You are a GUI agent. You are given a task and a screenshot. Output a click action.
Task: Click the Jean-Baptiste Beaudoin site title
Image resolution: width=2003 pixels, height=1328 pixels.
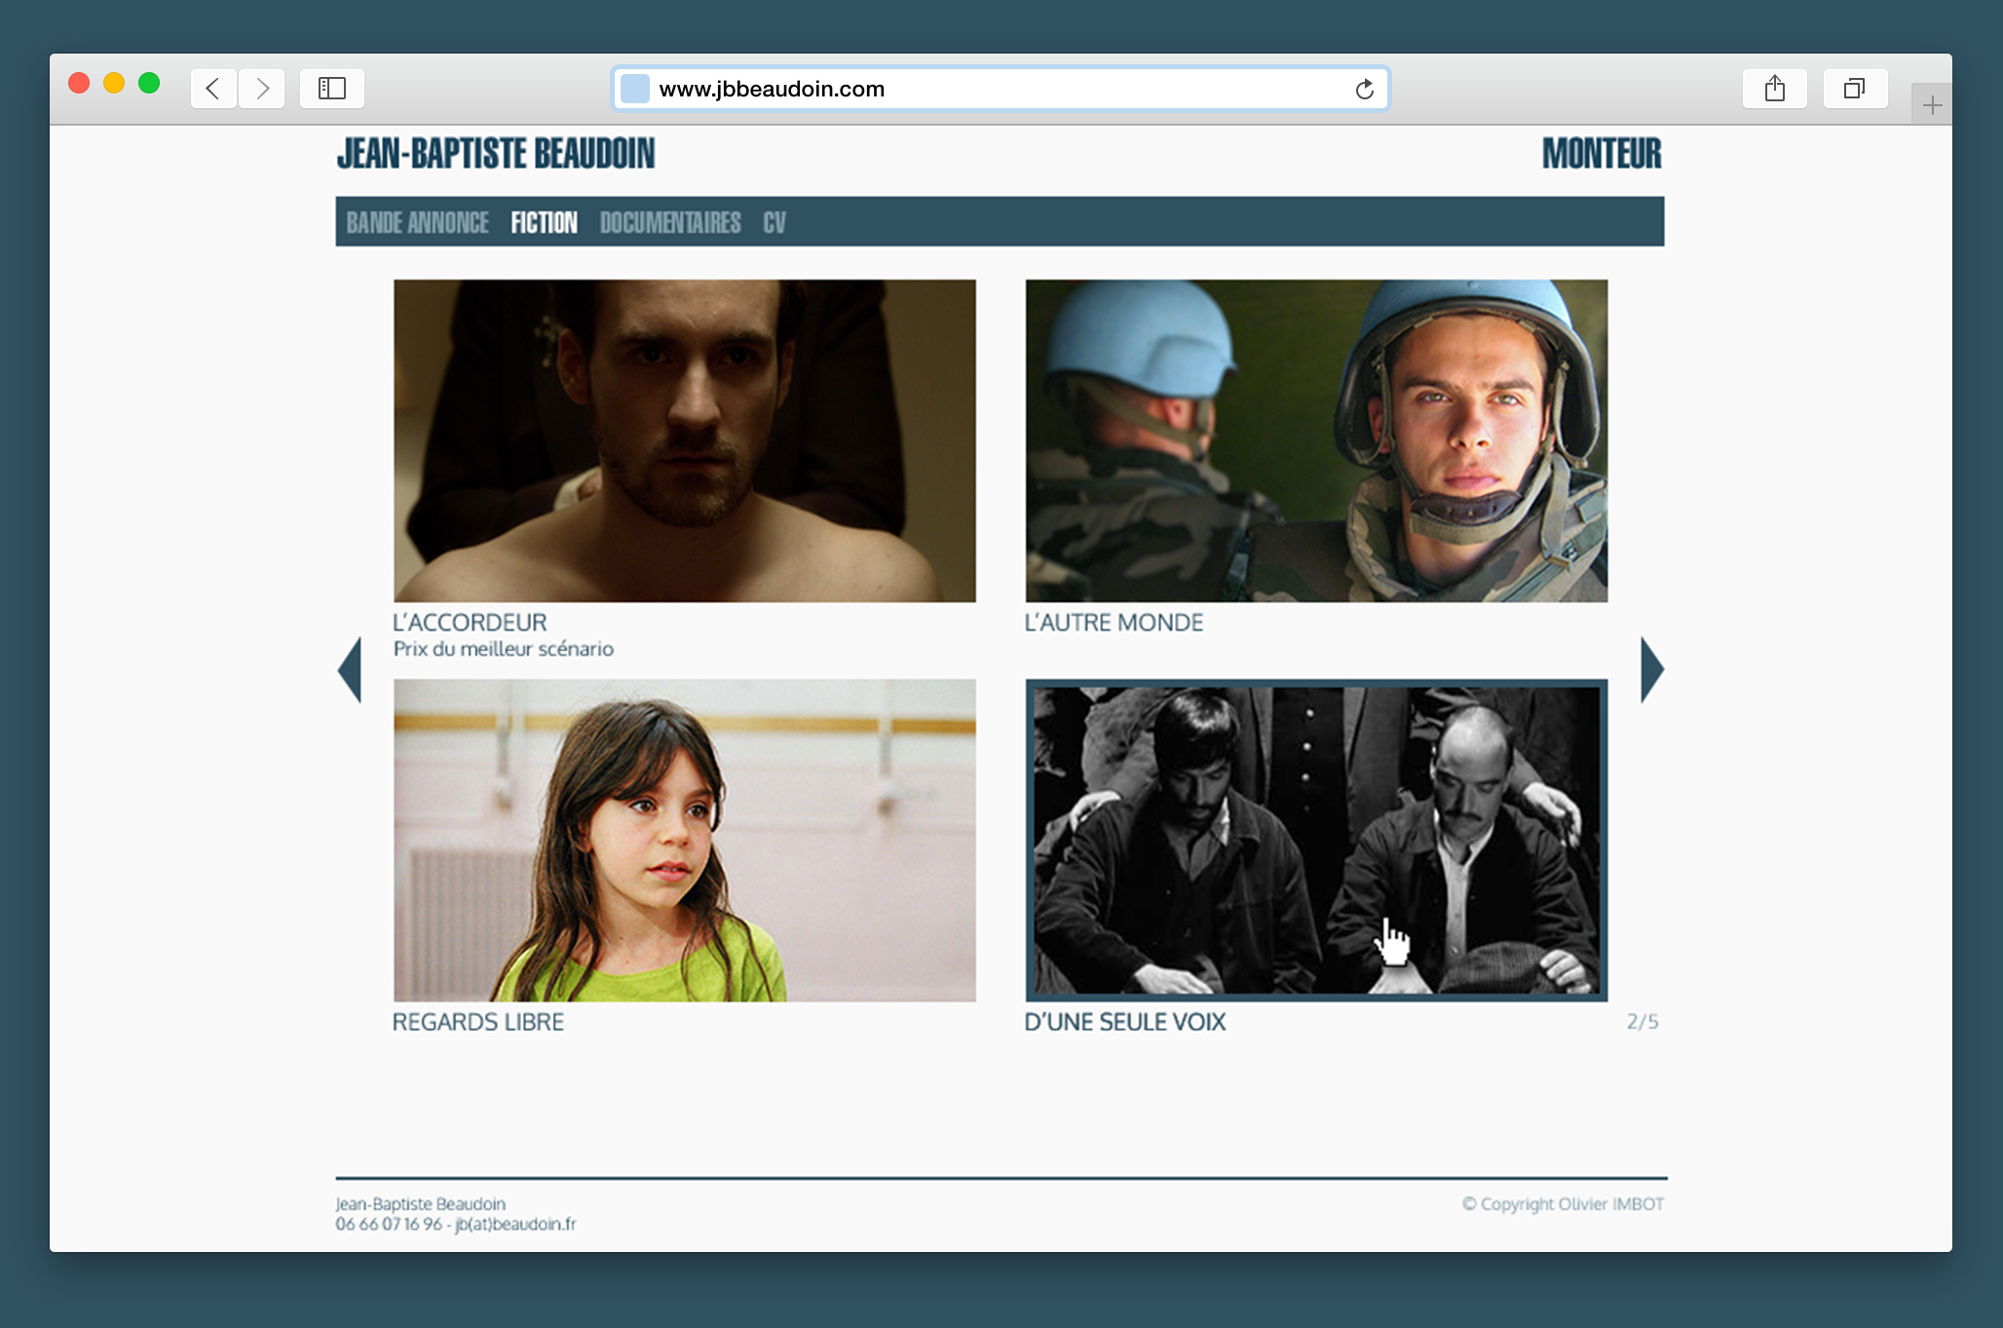coord(496,154)
